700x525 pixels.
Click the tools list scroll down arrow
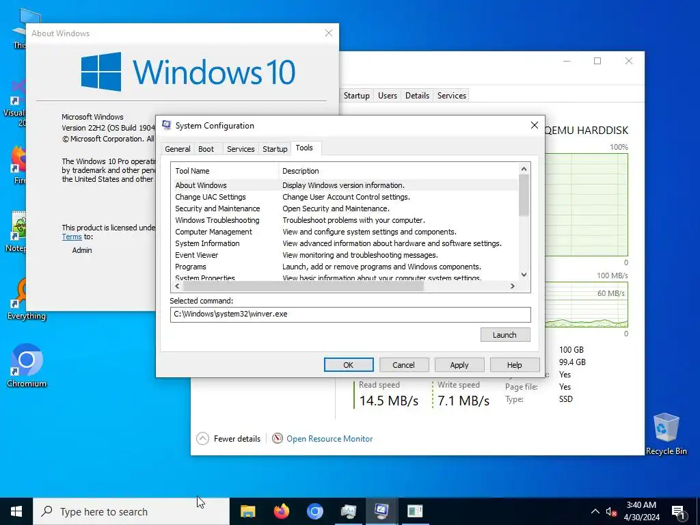524,275
